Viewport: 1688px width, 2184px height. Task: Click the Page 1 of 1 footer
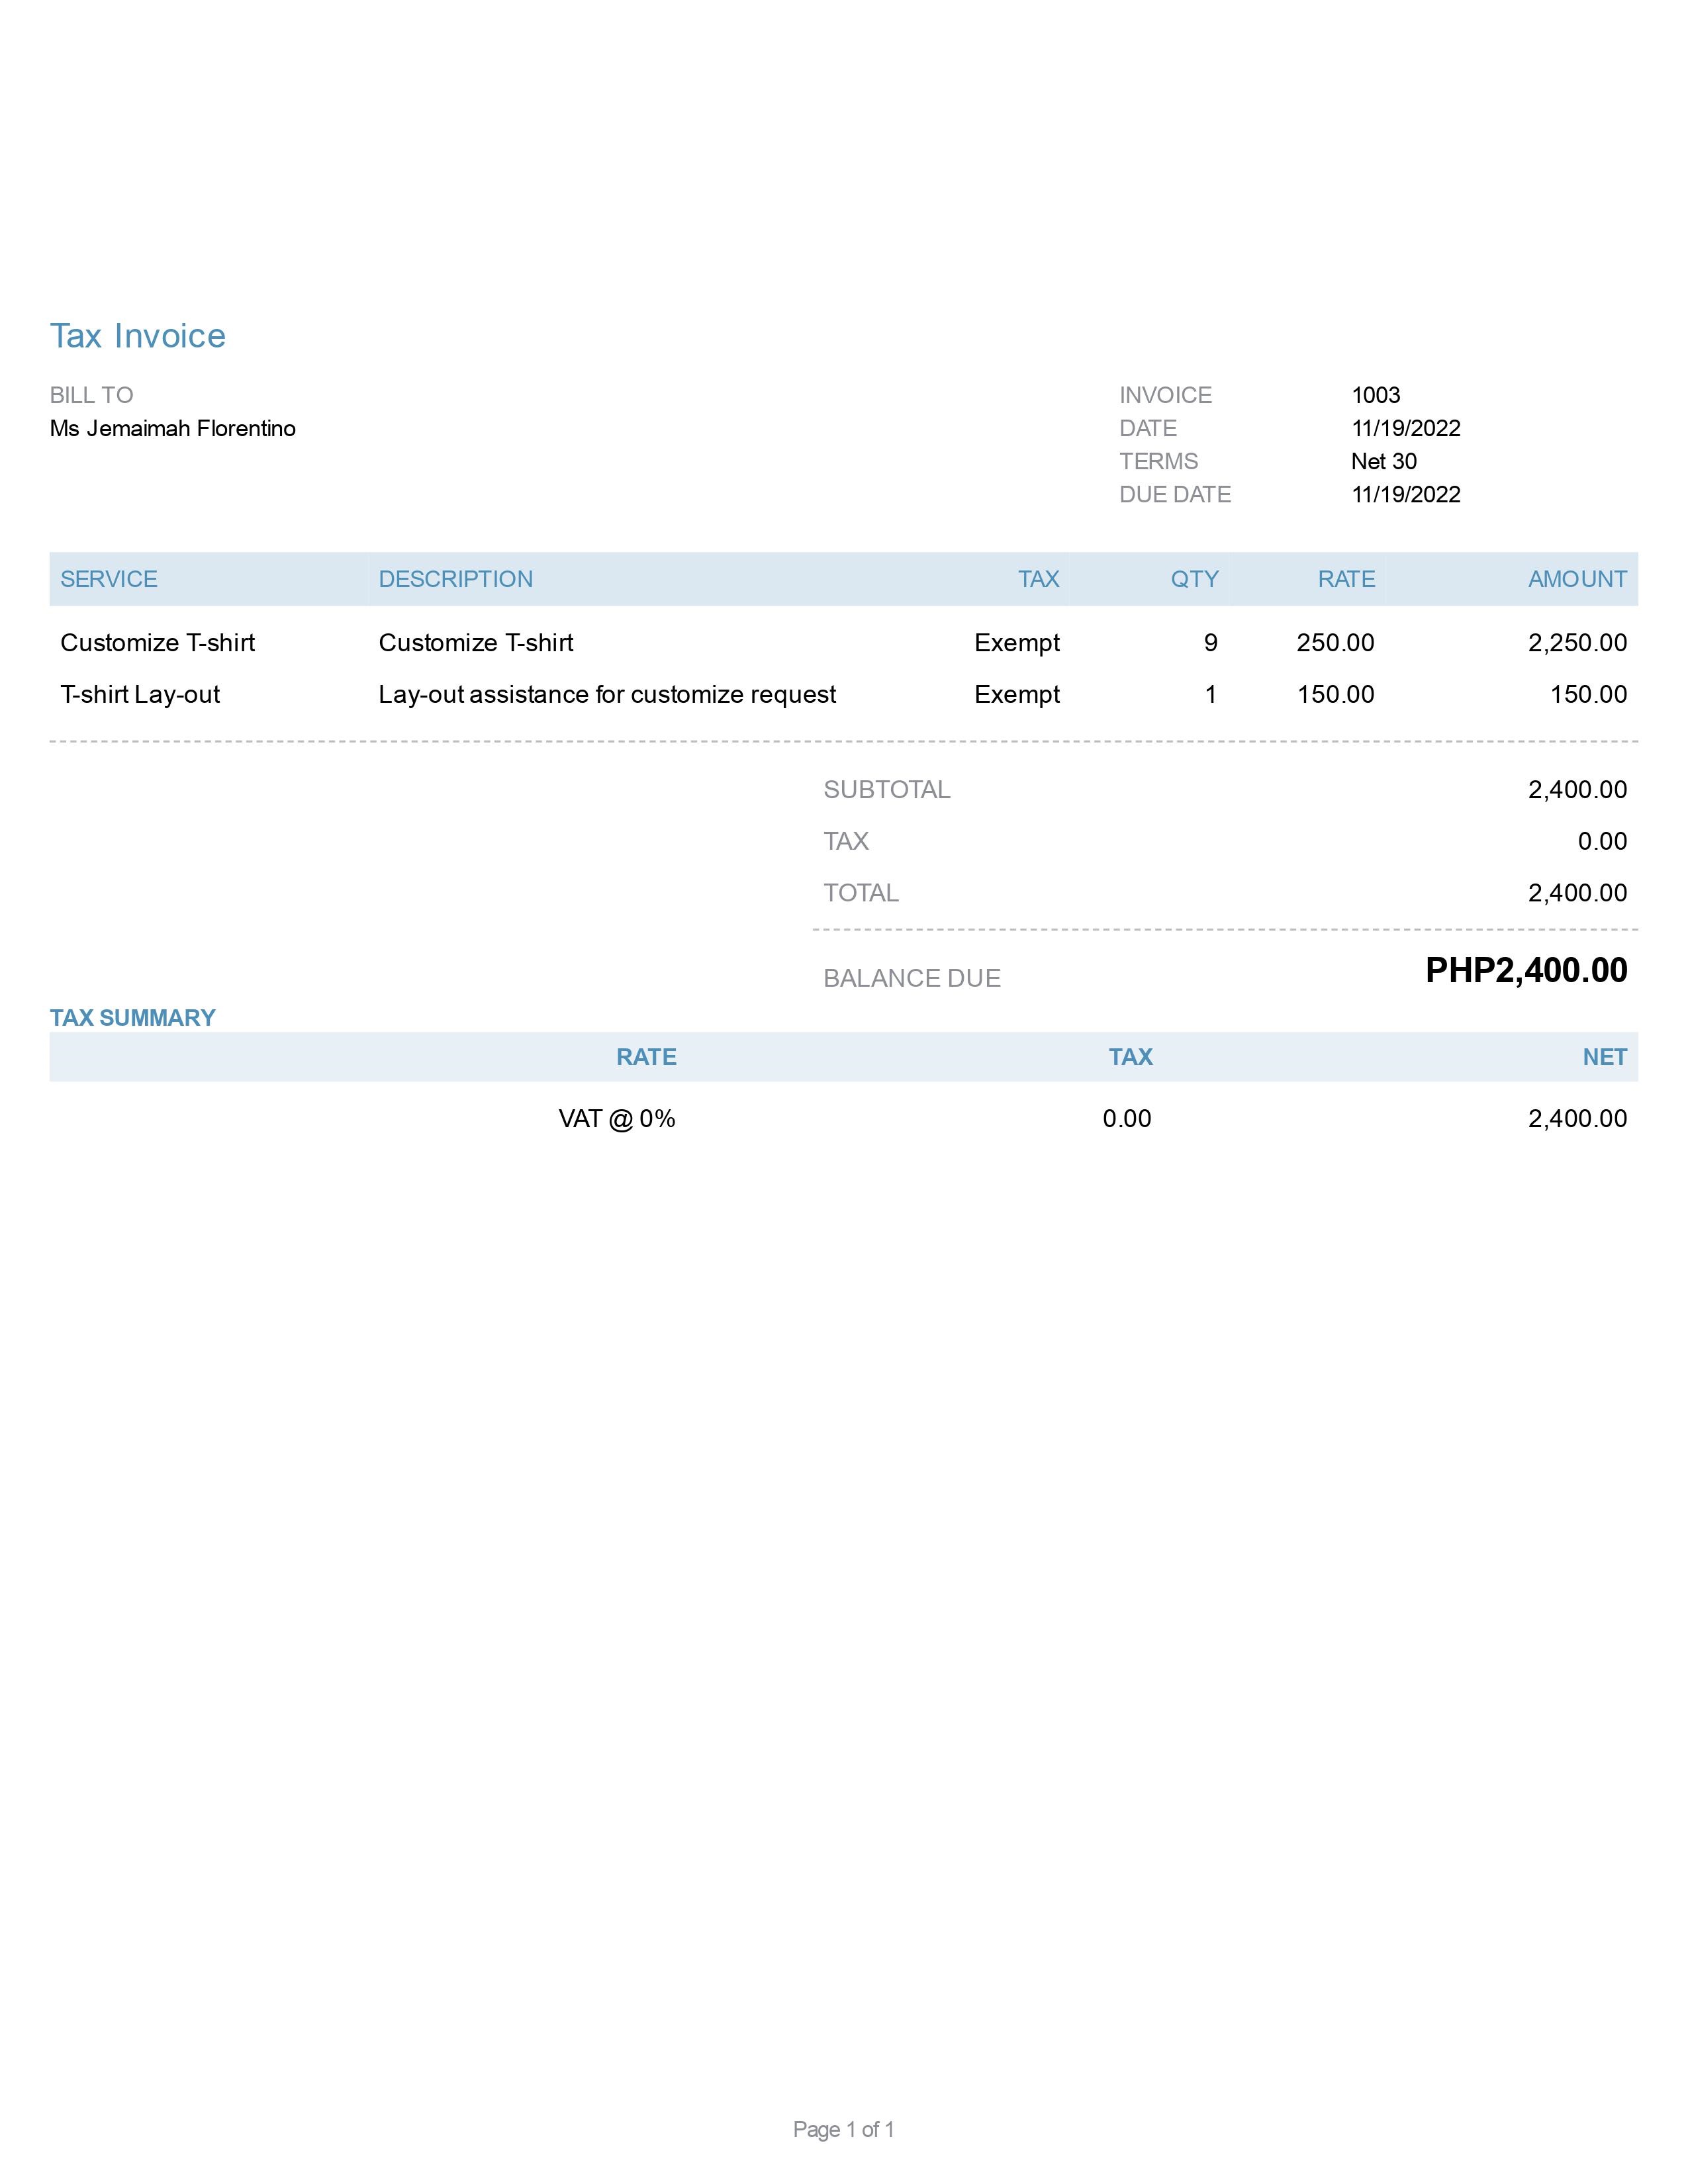tap(843, 2129)
